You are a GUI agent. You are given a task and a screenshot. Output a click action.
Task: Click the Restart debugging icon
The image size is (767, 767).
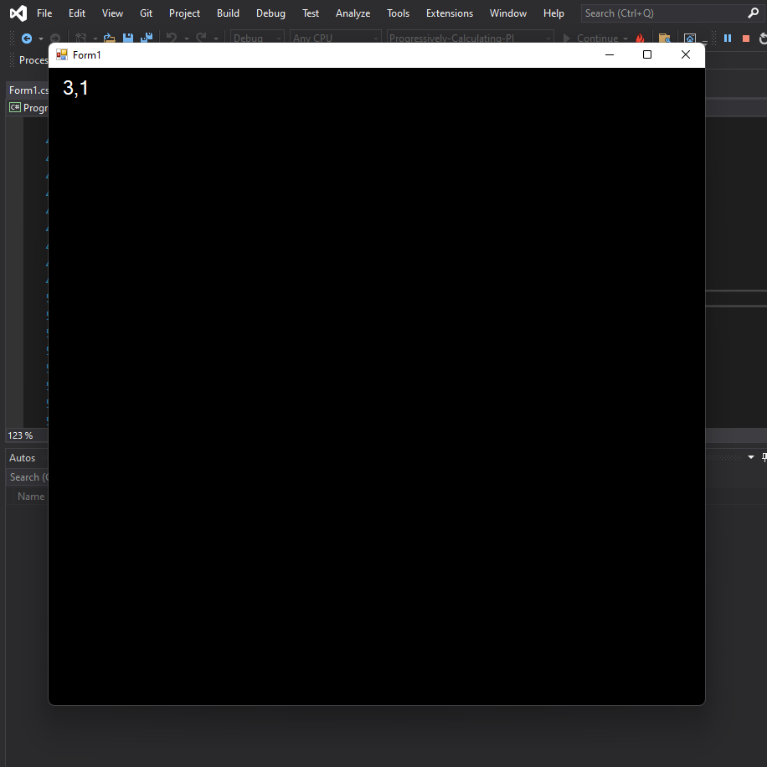tap(761, 38)
